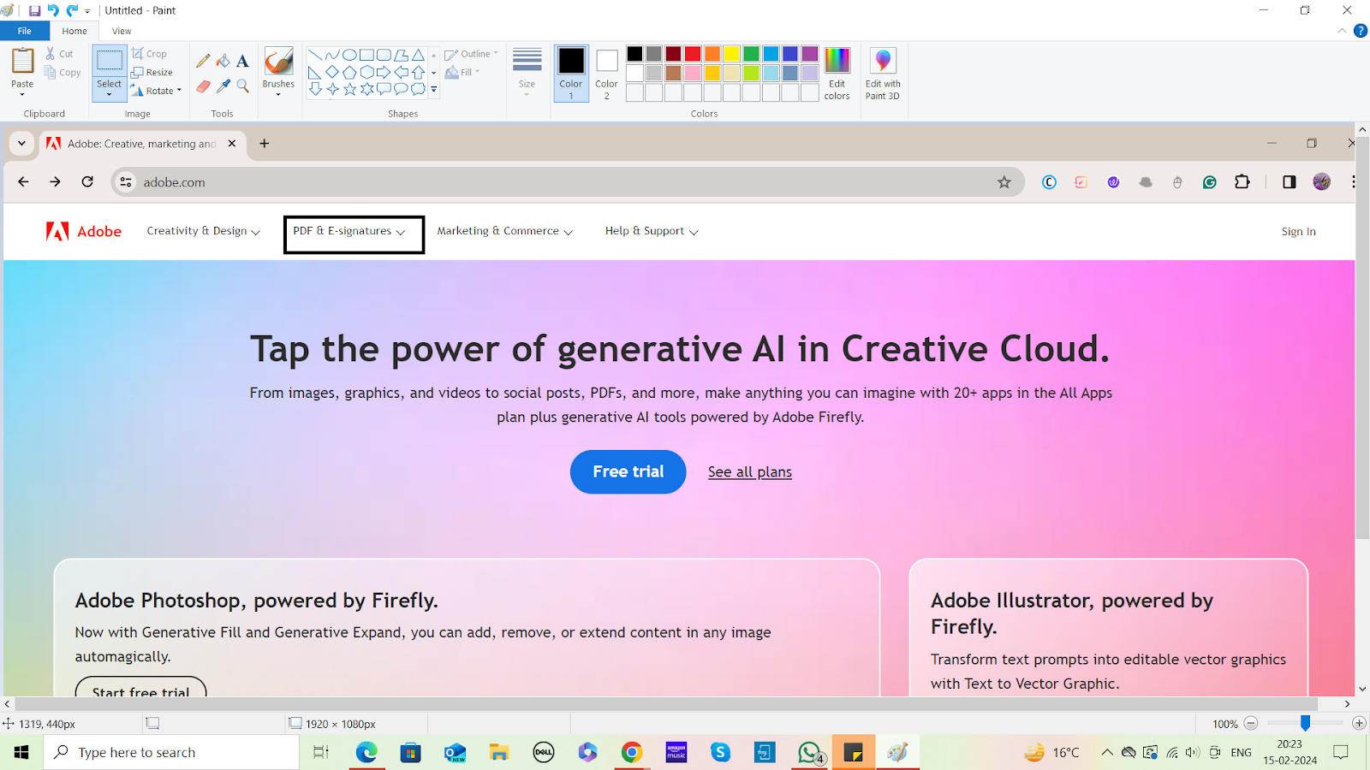The height and width of the screenshot is (770, 1370).
Task: Undo the last action in Paint
Action: (53, 11)
